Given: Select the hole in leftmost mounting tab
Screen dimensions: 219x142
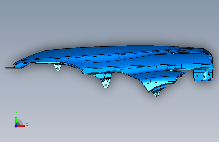Looking at the screenshot, I should point(57,69).
